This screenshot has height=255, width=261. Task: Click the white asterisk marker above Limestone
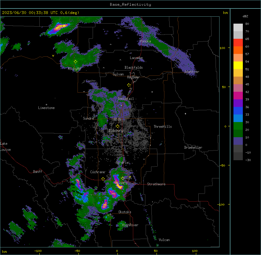tap(46, 105)
